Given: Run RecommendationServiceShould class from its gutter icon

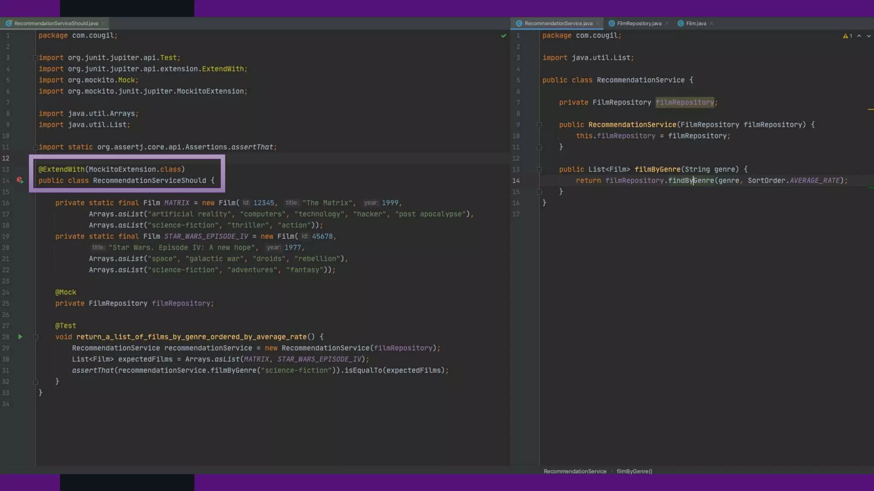Looking at the screenshot, I should (x=20, y=180).
